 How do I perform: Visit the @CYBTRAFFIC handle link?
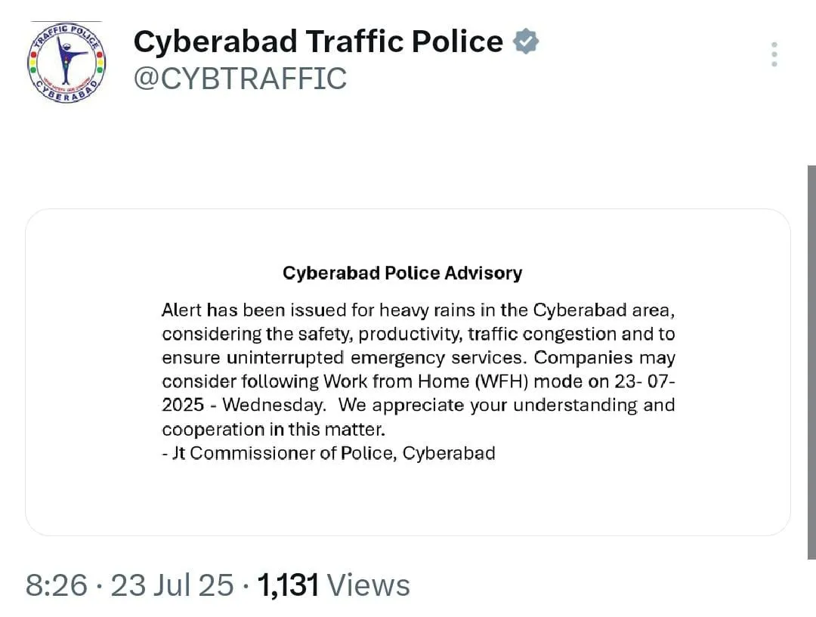tap(240, 79)
